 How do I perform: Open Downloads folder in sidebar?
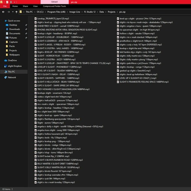pyautogui.click(x=15, y=29)
